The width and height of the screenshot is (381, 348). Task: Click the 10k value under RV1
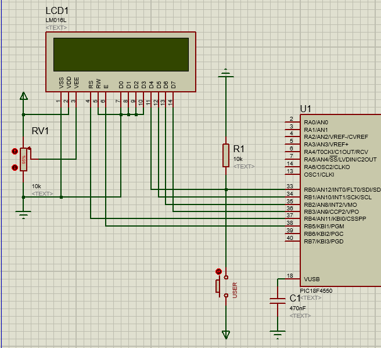(37, 186)
